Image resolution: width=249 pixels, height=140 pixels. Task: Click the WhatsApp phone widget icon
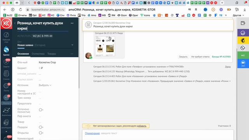[x=243, y=48]
